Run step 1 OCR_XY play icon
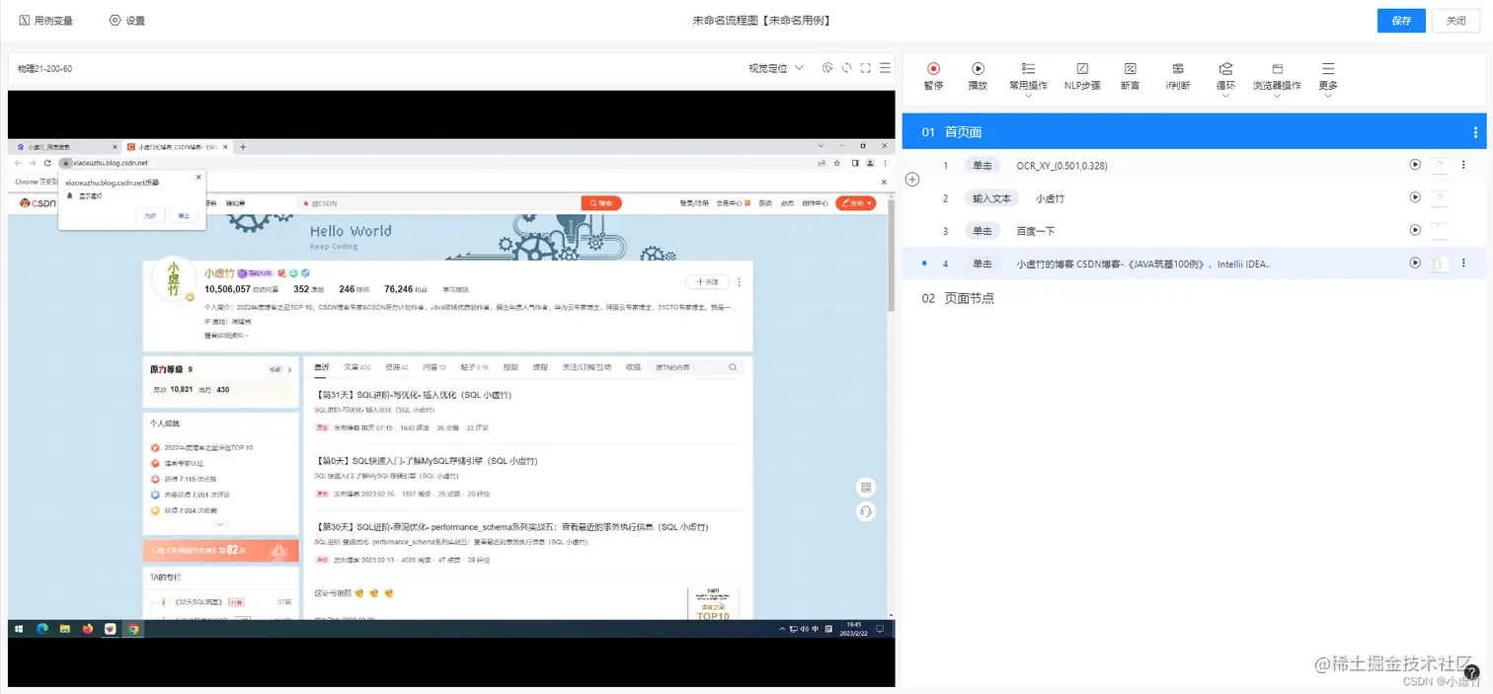The image size is (1493, 694). (x=1415, y=165)
